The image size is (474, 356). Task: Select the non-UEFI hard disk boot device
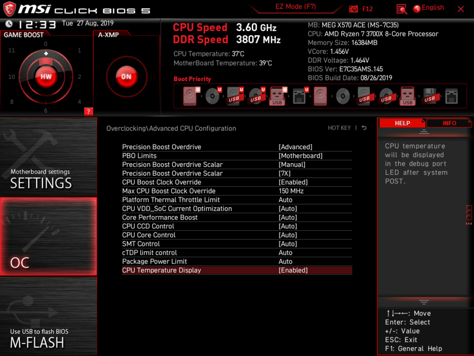coord(320,96)
